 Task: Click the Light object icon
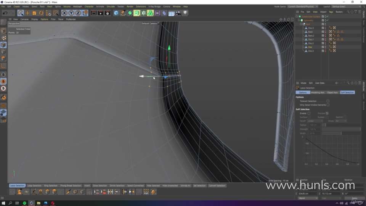point(185,13)
